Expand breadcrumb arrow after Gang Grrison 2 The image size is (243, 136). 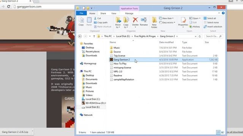177,36
